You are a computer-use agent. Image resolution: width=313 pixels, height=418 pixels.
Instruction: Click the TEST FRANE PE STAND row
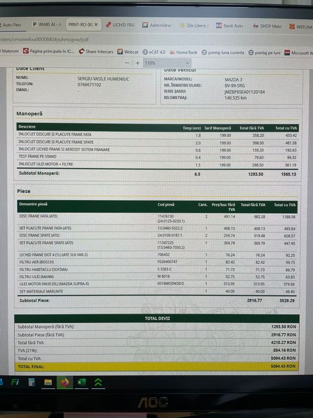pos(157,156)
